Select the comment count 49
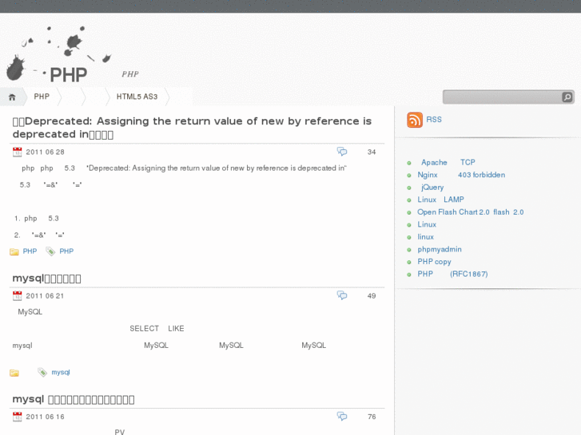Screen dimensions: 581x435 pos(372,296)
